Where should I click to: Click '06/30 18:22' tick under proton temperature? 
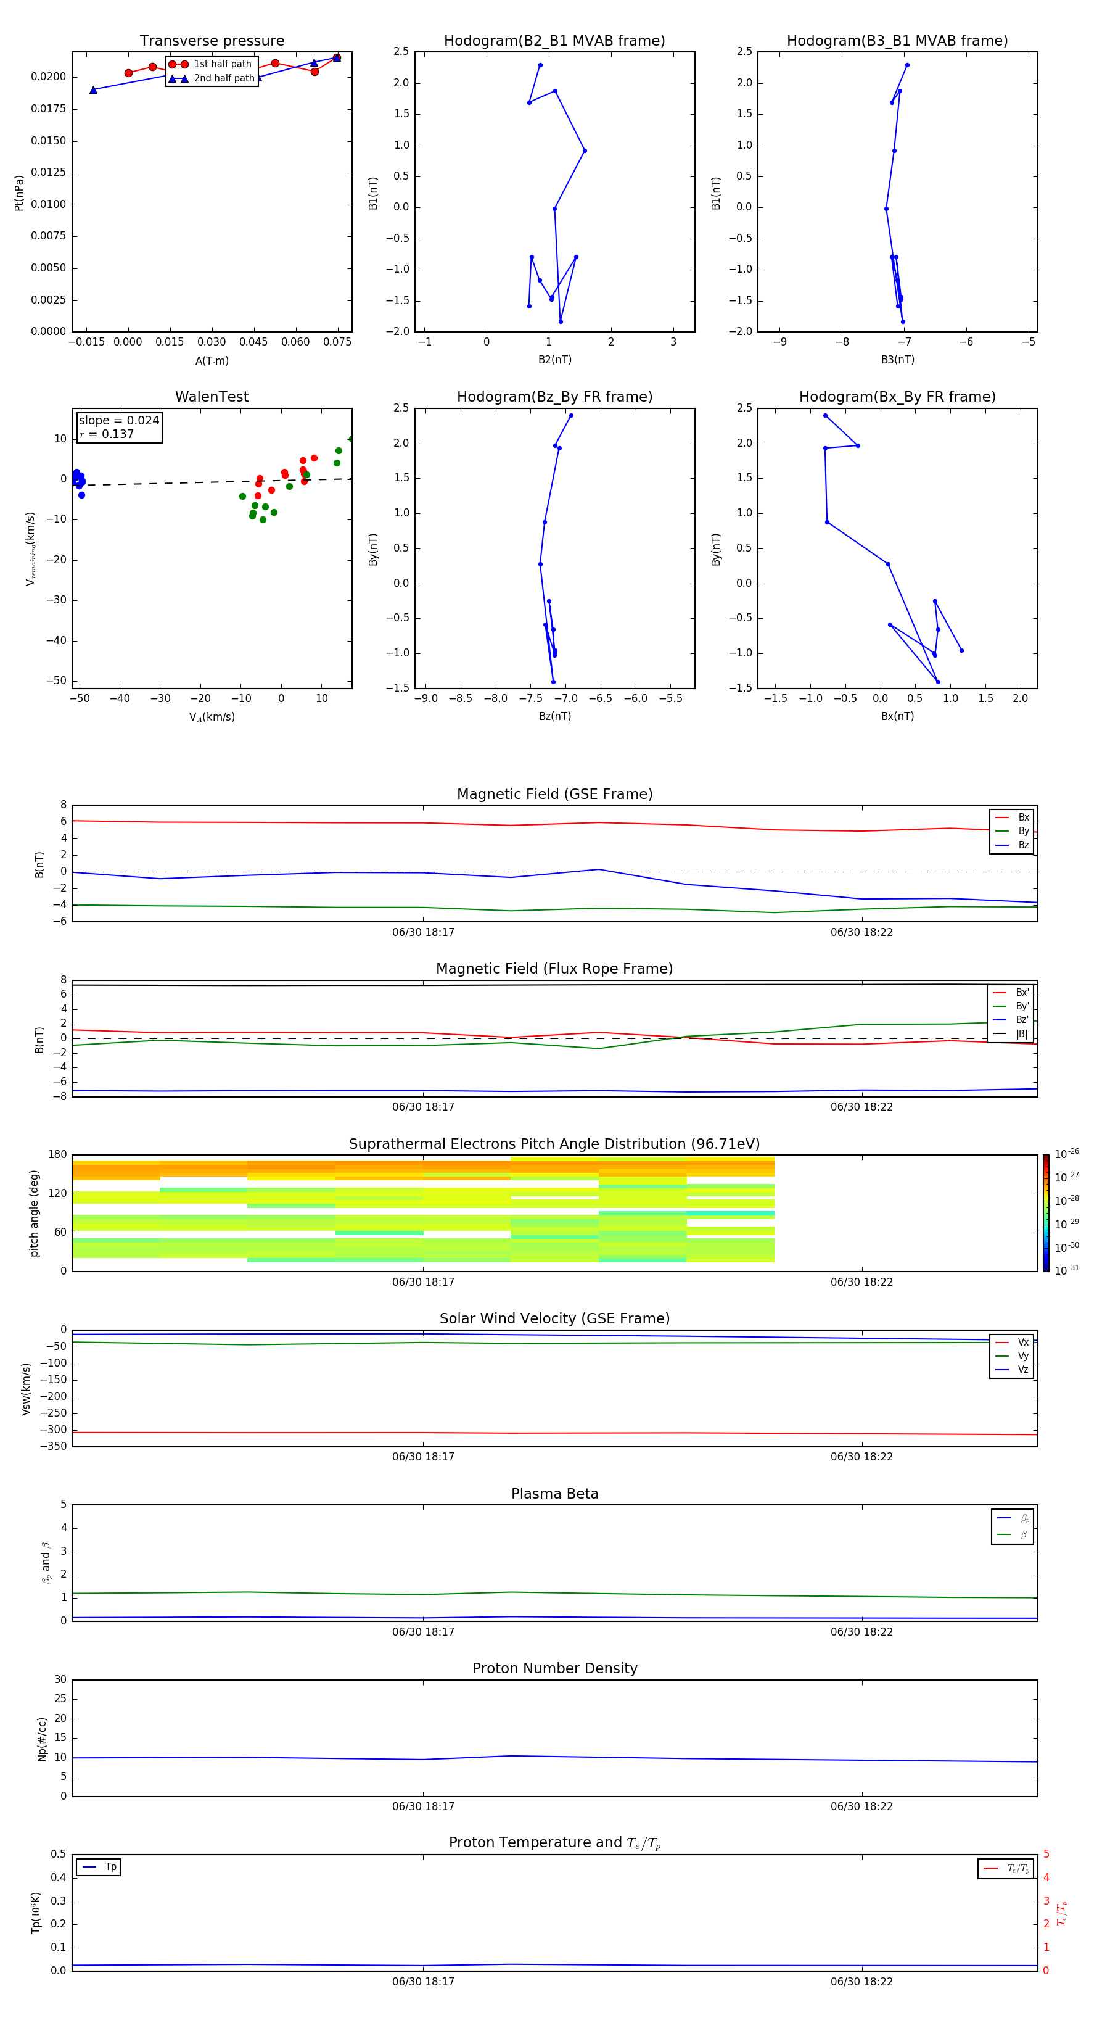[x=862, y=1982]
